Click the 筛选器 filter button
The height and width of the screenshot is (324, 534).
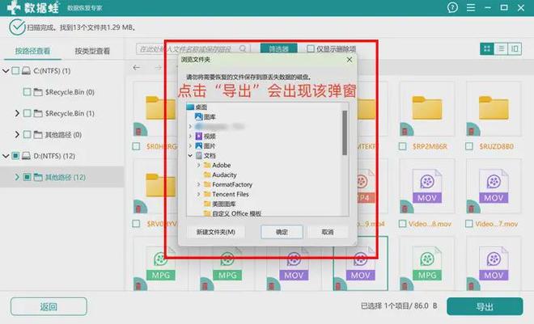click(x=278, y=49)
